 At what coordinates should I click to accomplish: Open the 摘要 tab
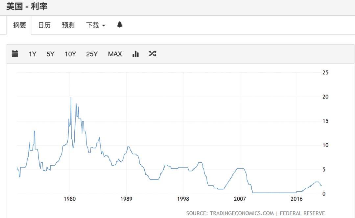19,25
